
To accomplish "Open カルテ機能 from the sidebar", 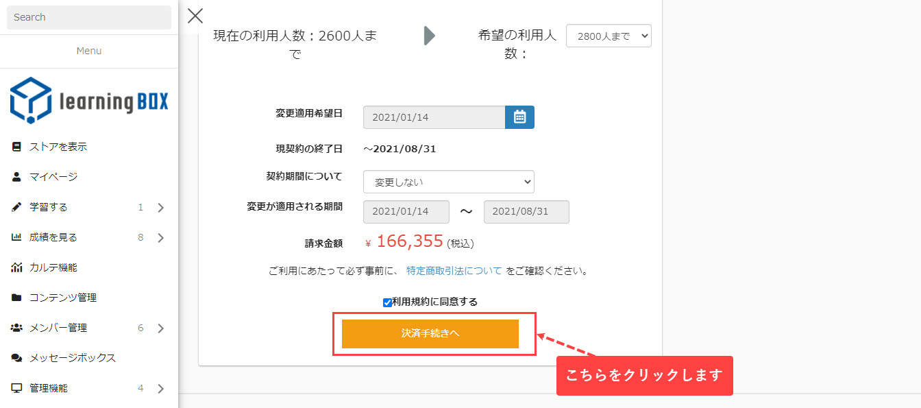I will click(53, 267).
